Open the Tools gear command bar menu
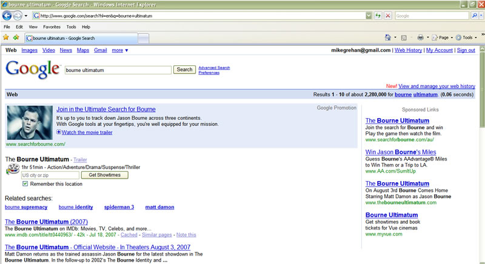Image resolution: width=485 pixels, height=264 pixels. [x=466, y=38]
